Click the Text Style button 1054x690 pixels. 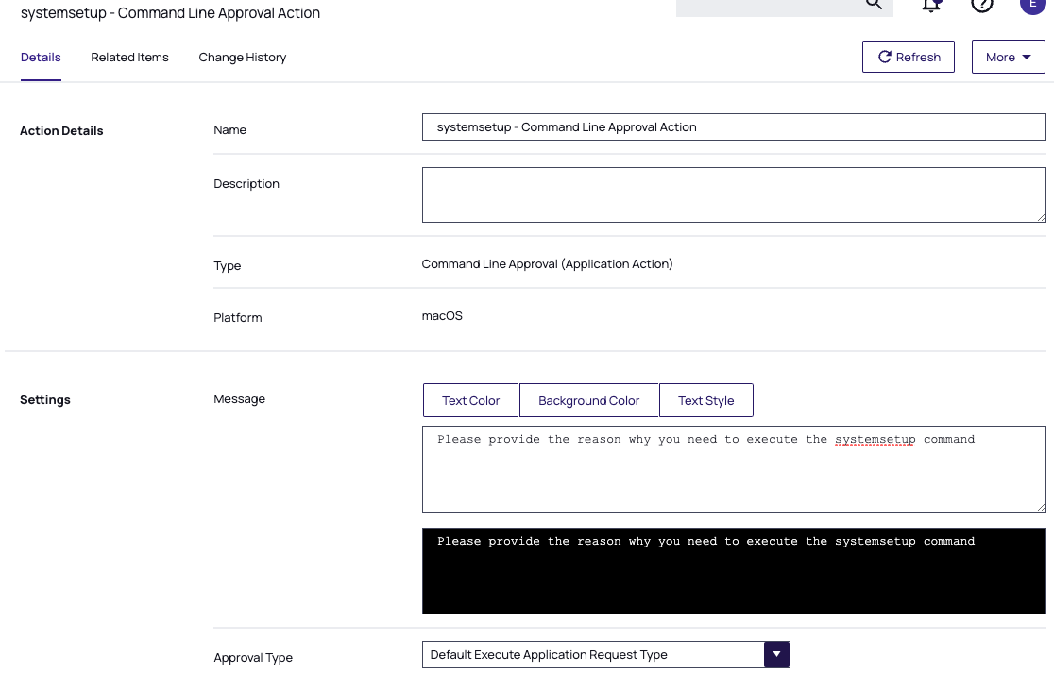click(x=705, y=400)
